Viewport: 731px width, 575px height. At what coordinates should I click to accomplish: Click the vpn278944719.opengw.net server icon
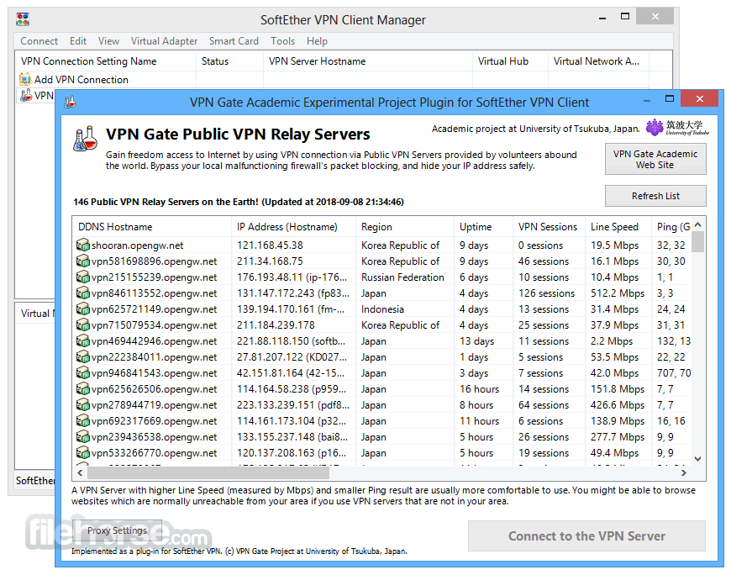[82, 405]
